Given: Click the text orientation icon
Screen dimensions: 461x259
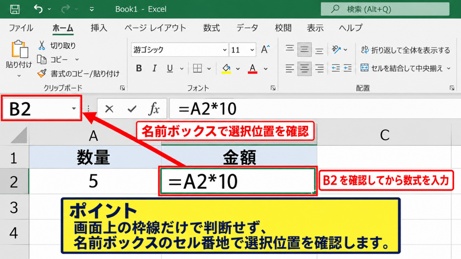Looking at the screenshot, I should [336, 50].
